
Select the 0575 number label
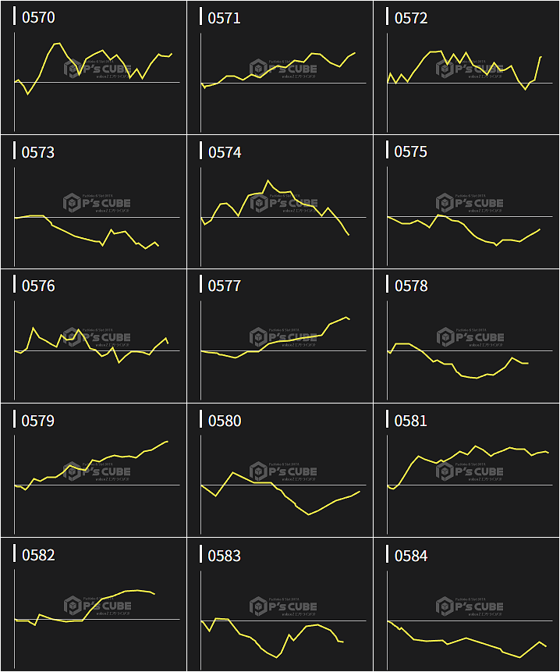click(411, 152)
